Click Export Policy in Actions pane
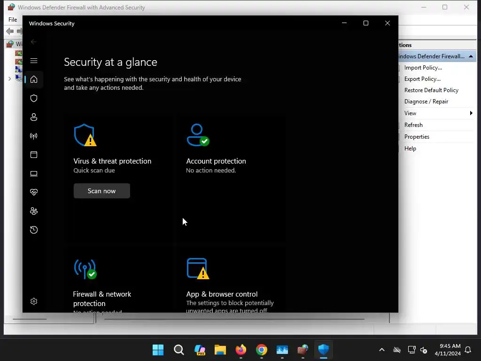Screen dimensions: 481x361 tap(422, 79)
